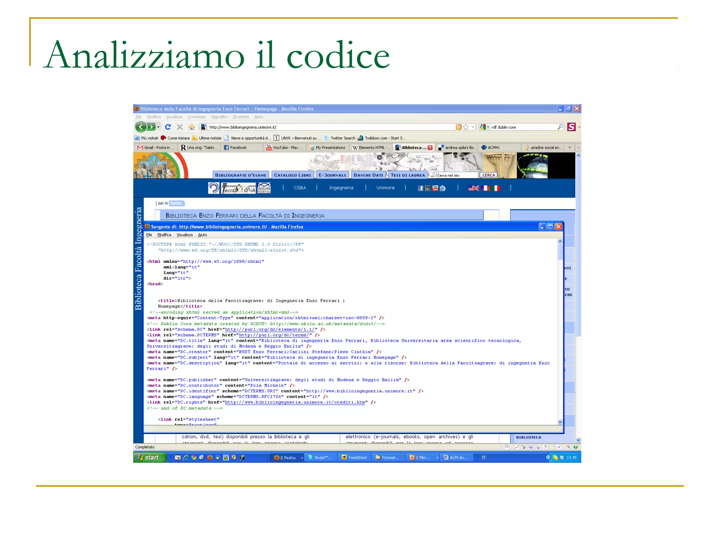Click the site's Facebook icon
The image size is (720, 540).
[x=420, y=188]
